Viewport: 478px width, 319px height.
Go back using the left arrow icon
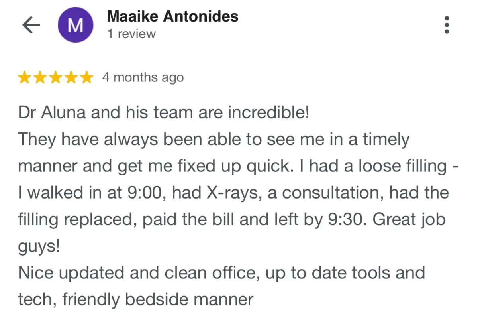tap(31, 26)
